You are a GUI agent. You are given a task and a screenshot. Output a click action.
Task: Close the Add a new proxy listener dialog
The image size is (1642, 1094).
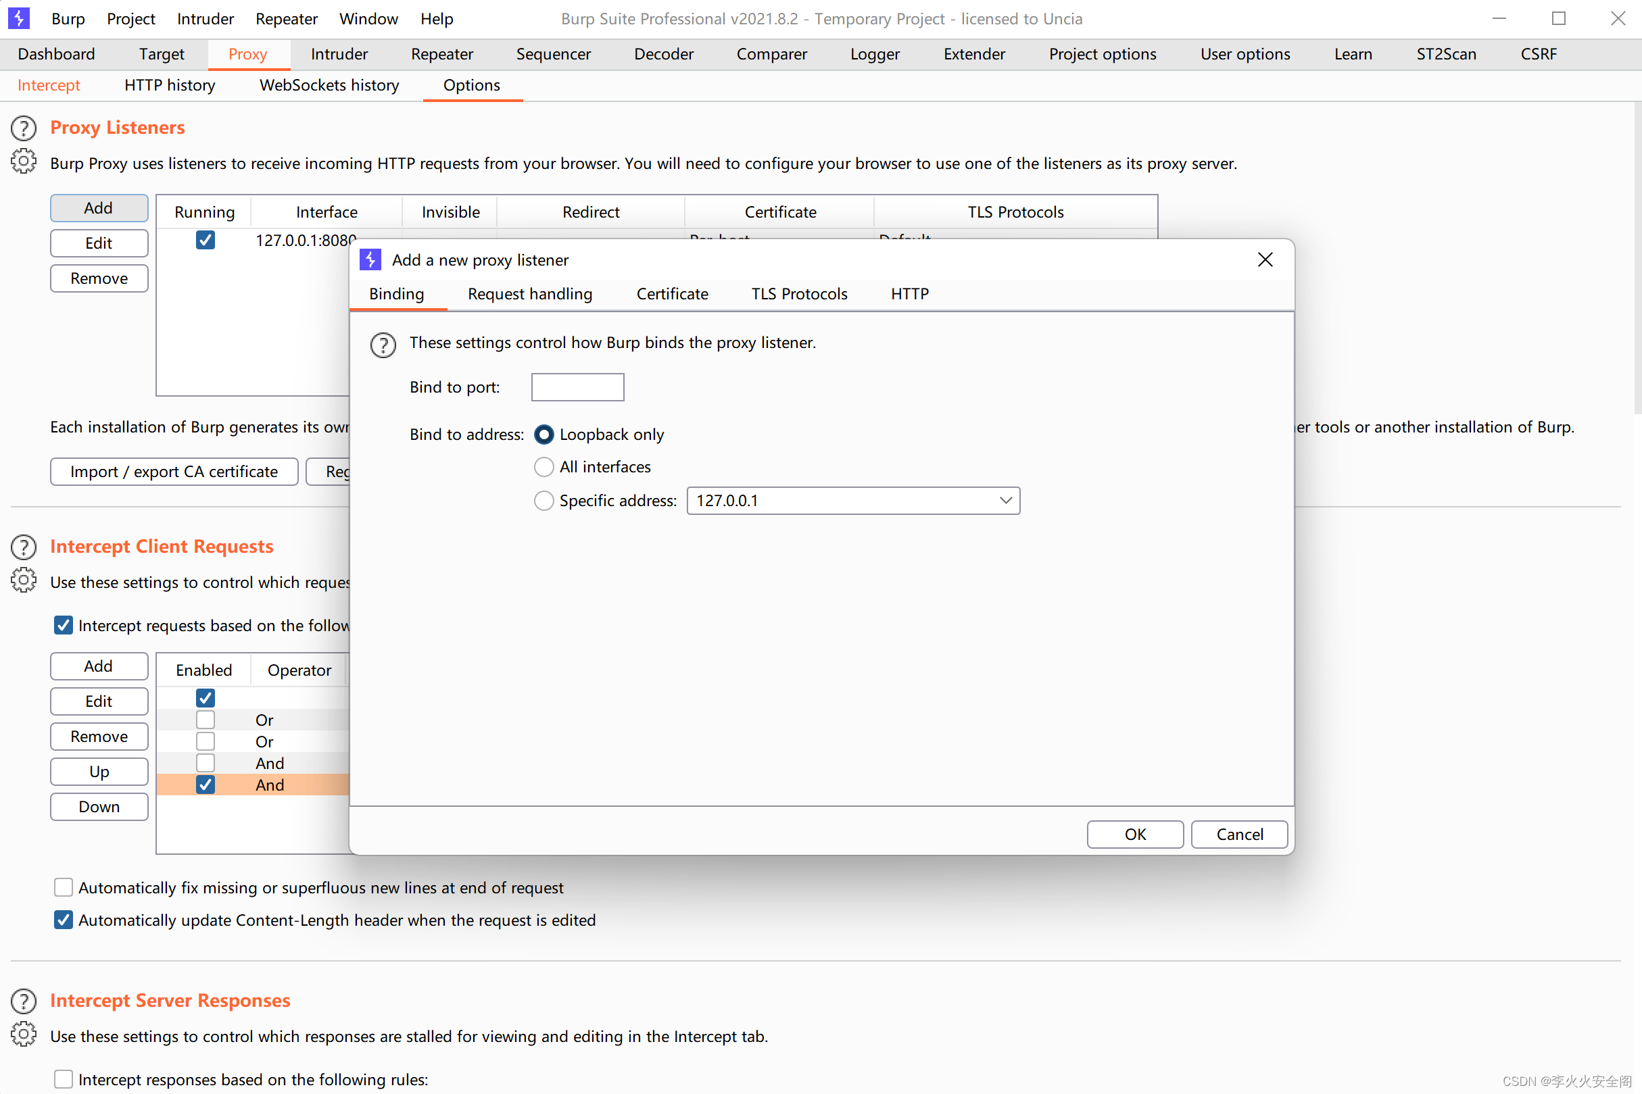coord(1265,259)
